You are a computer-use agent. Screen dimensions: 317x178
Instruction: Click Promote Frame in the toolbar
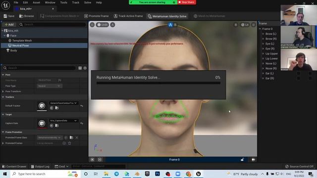97,16
